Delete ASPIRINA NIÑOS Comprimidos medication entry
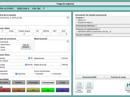Viewport: 130px width, 97px height. click(x=110, y=31)
